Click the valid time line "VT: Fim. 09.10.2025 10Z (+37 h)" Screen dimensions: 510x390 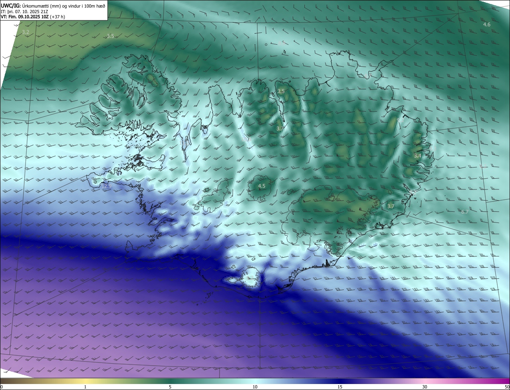point(33,17)
